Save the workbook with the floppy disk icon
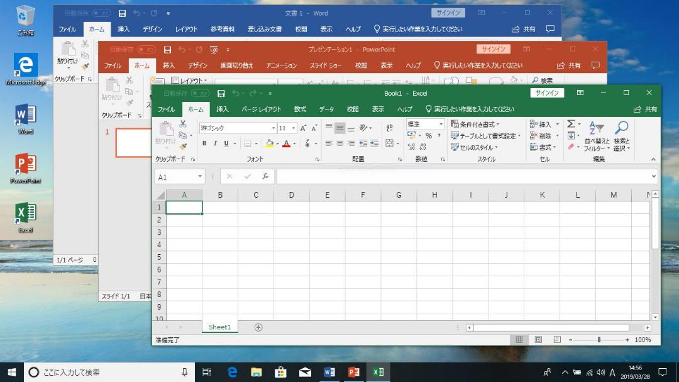679x382 pixels. point(221,93)
